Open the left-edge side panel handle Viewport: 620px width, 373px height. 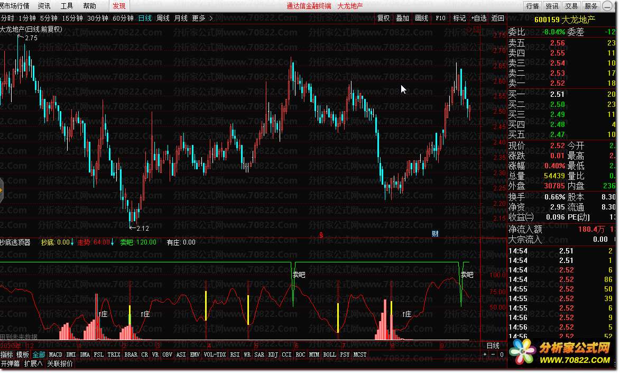(x=1, y=190)
